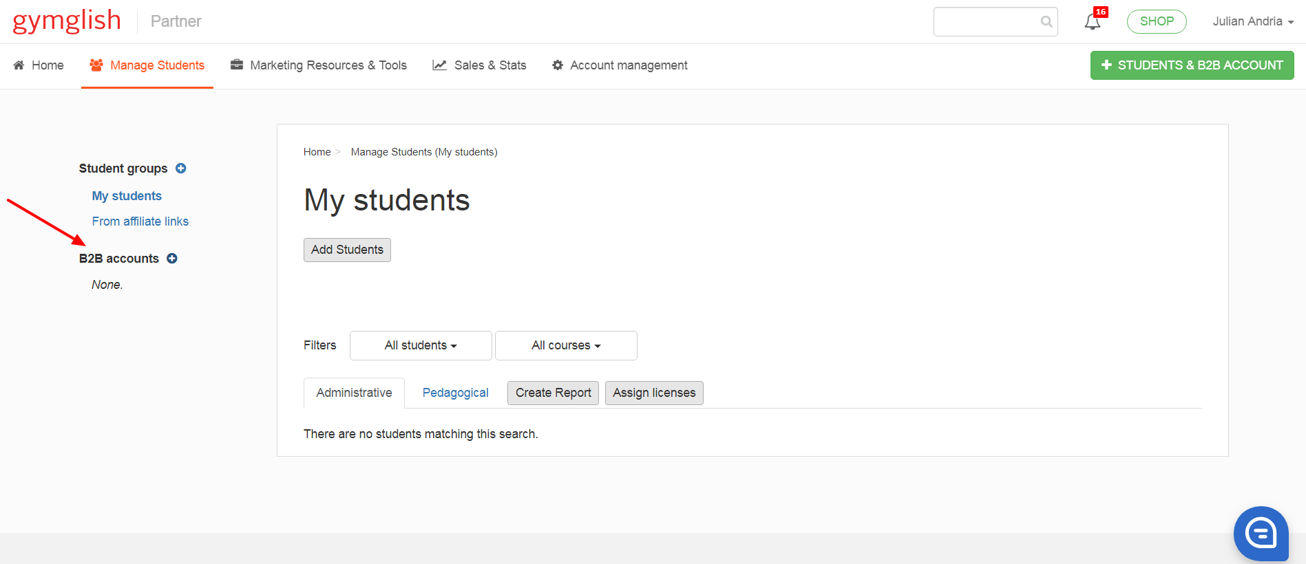Viewport: 1306px width, 564px height.
Task: Click the notification bell icon
Action: [1092, 22]
